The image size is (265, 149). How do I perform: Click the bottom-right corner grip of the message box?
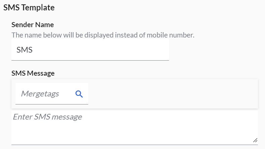[x=255, y=140]
